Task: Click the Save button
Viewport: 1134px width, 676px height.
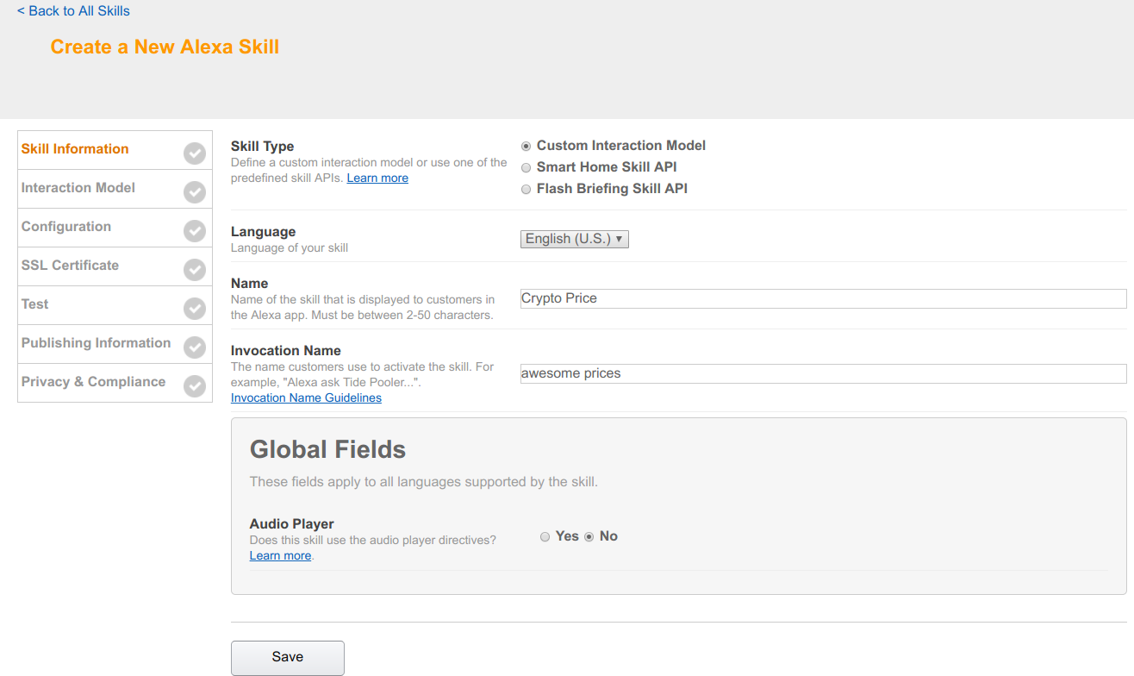Action: pyautogui.click(x=288, y=657)
